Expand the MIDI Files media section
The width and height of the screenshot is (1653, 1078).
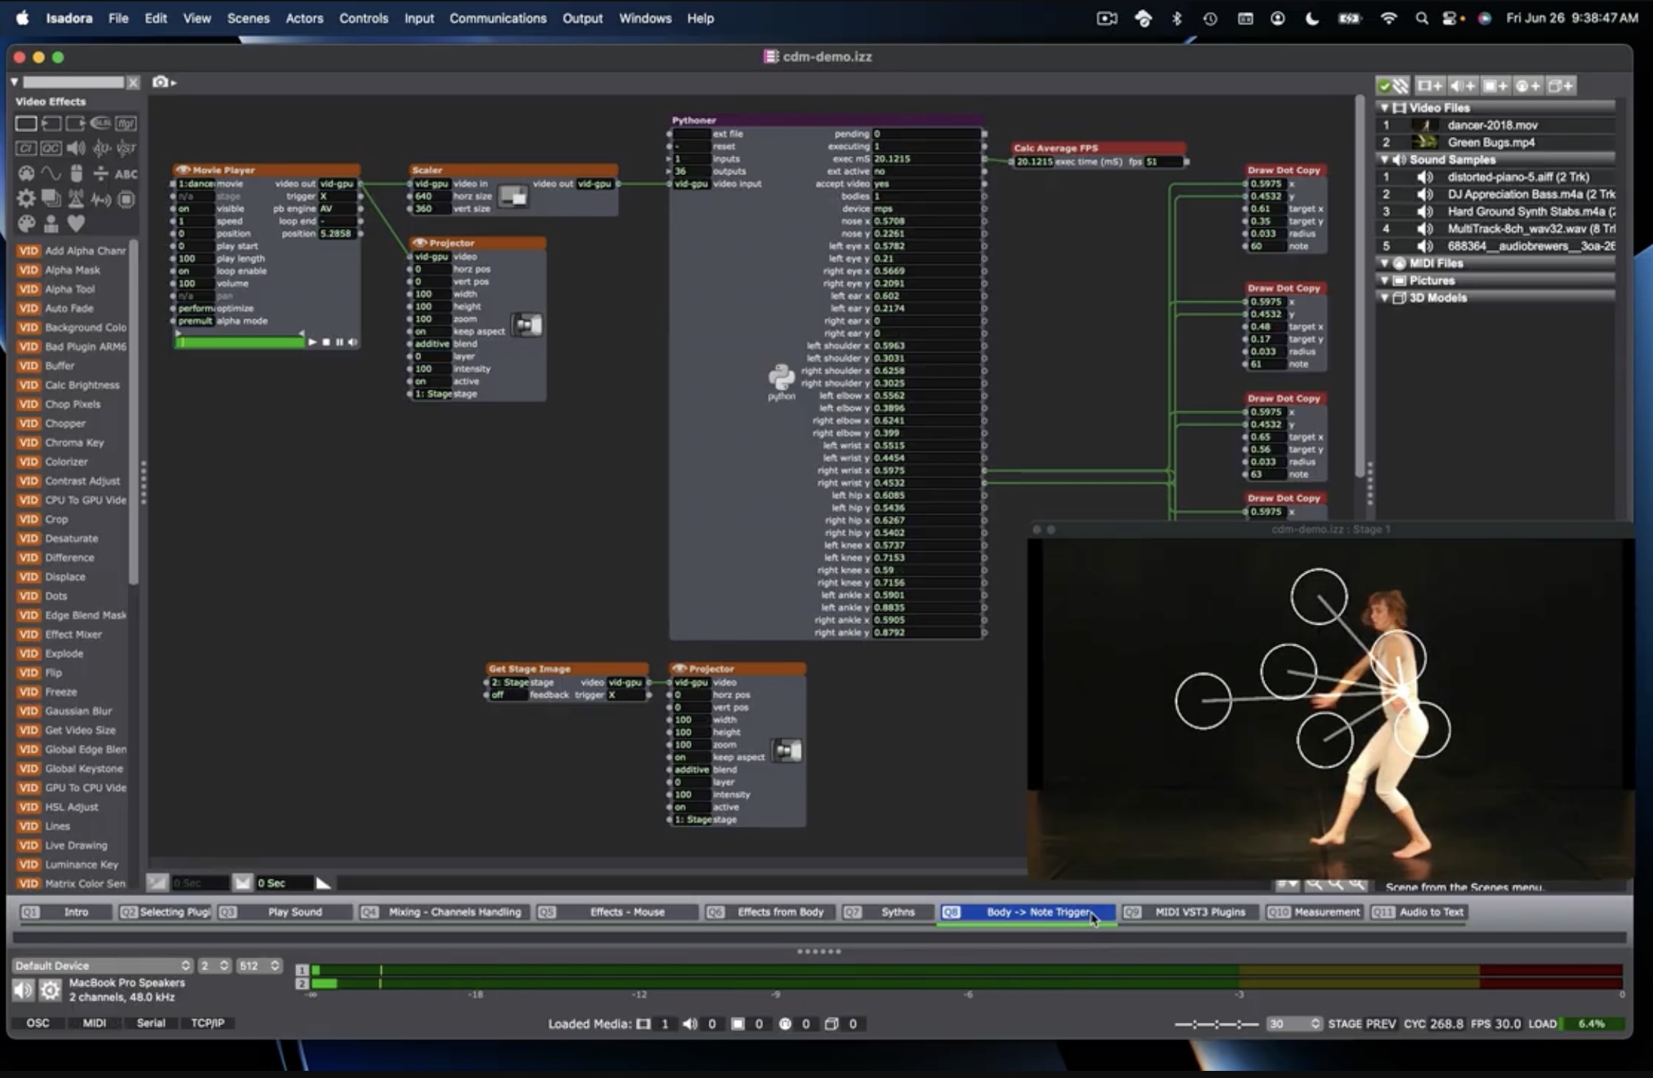(1385, 263)
